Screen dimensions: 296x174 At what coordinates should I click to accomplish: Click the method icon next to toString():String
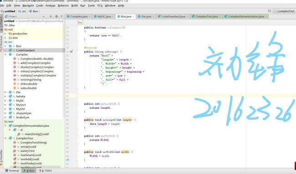[x=15, y=80]
